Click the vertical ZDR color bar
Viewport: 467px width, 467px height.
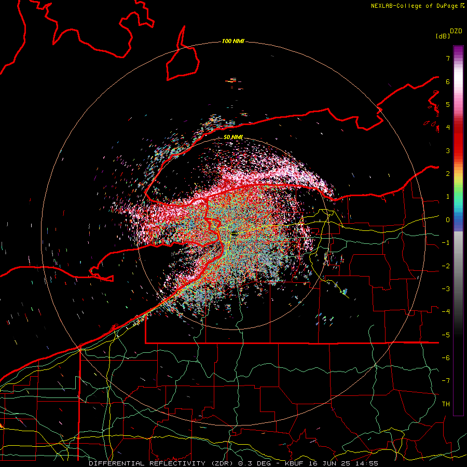coord(458,230)
